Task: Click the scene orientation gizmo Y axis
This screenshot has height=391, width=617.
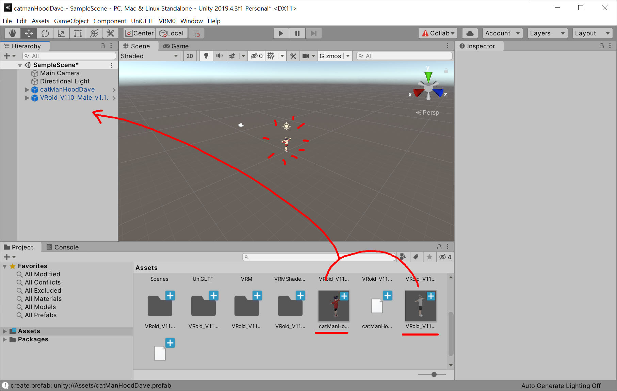Action: (428, 76)
